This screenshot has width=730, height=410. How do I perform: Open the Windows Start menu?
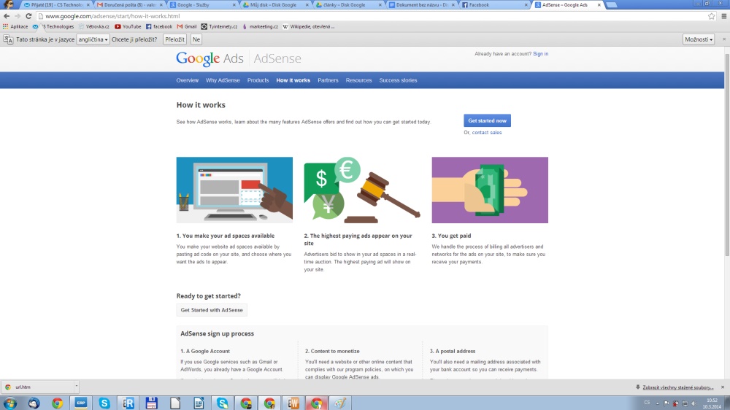tap(9, 403)
